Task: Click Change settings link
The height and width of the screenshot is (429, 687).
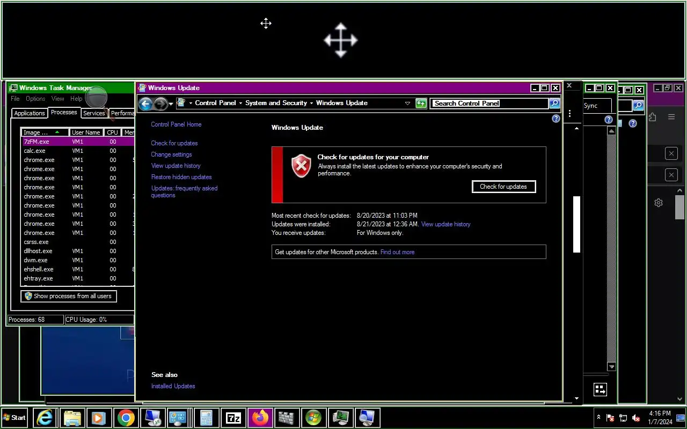Action: tap(171, 154)
